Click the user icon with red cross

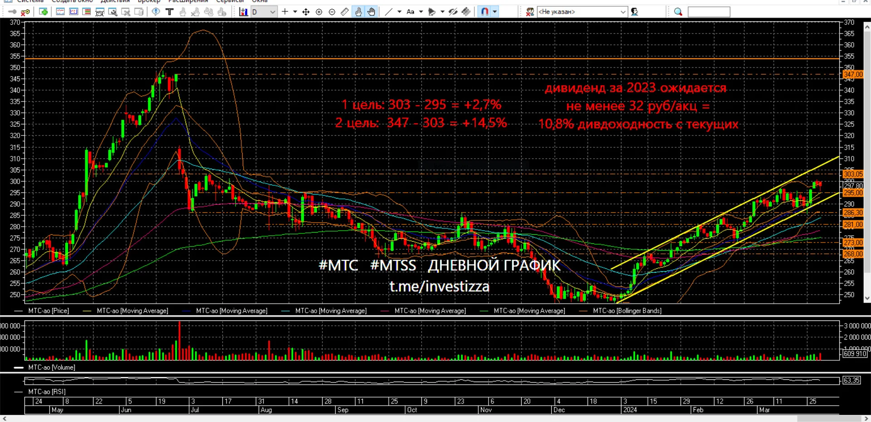530,12
